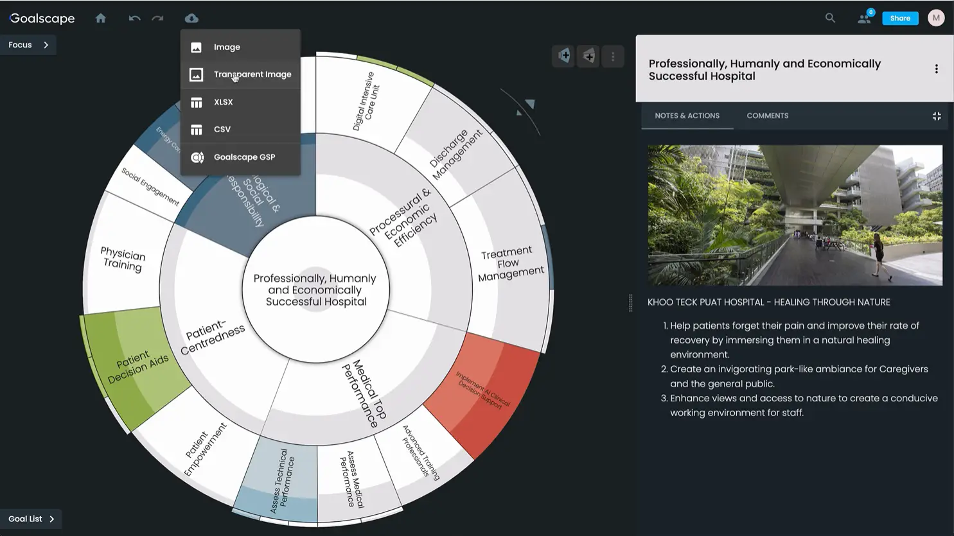Open the user avatar M
The width and height of the screenshot is (954, 536).
[936, 18]
